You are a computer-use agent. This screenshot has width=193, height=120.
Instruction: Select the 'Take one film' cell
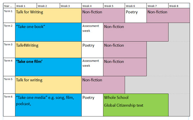48,67
